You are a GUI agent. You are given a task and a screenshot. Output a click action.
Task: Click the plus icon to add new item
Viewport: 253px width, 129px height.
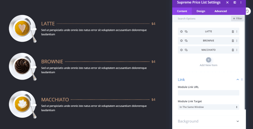pyautogui.click(x=208, y=60)
